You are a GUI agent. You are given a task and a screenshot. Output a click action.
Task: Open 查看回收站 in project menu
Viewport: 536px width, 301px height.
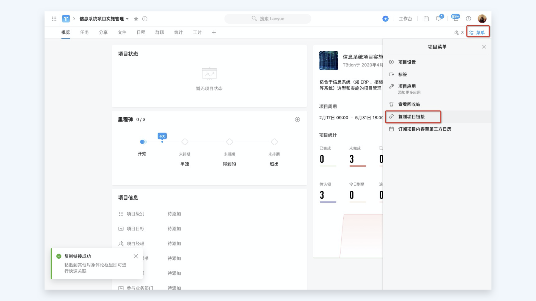pos(437,104)
